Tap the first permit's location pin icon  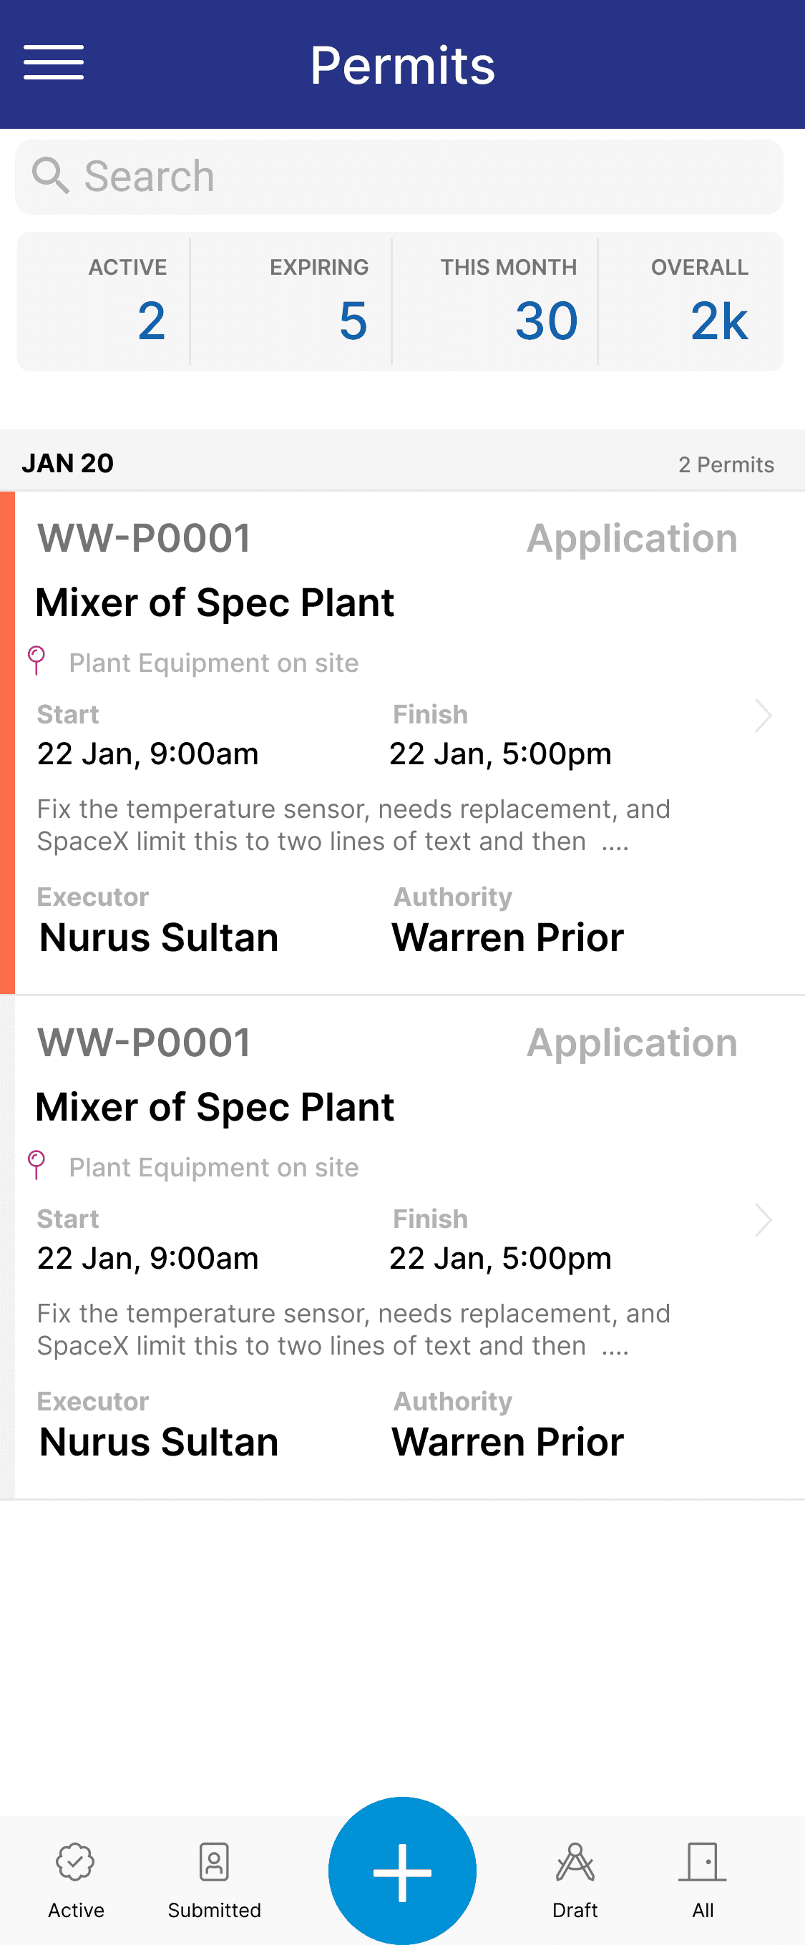[36, 660]
